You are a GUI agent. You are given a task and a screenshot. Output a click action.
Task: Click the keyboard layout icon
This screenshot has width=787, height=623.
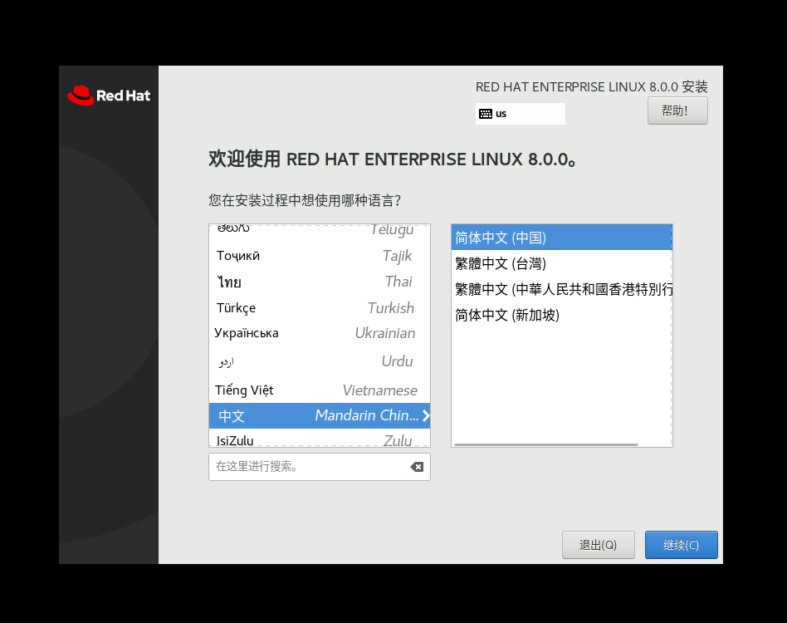tap(486, 114)
